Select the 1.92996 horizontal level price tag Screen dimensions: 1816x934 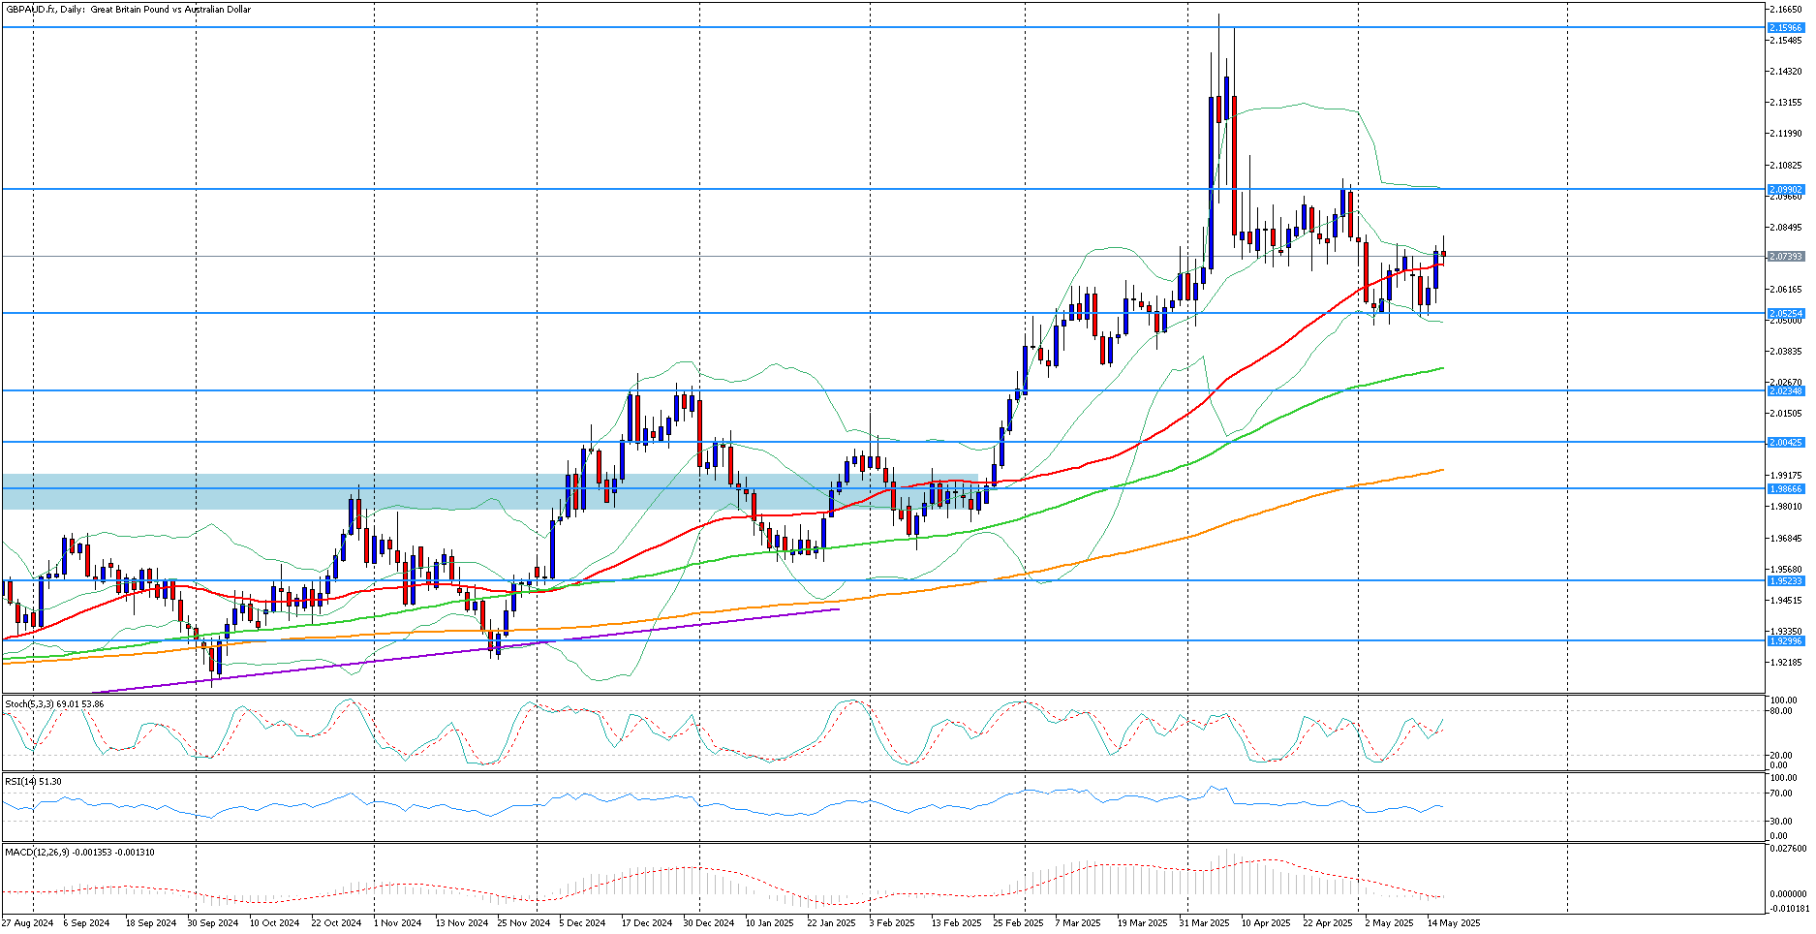click(1785, 640)
